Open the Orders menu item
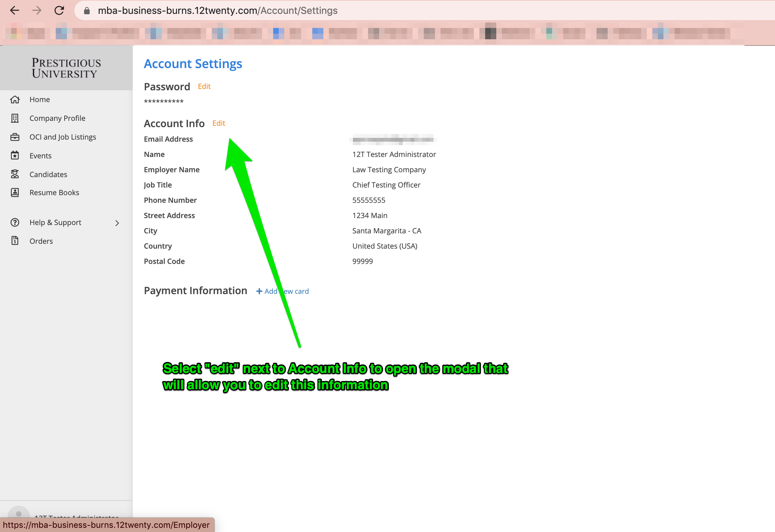 (41, 241)
